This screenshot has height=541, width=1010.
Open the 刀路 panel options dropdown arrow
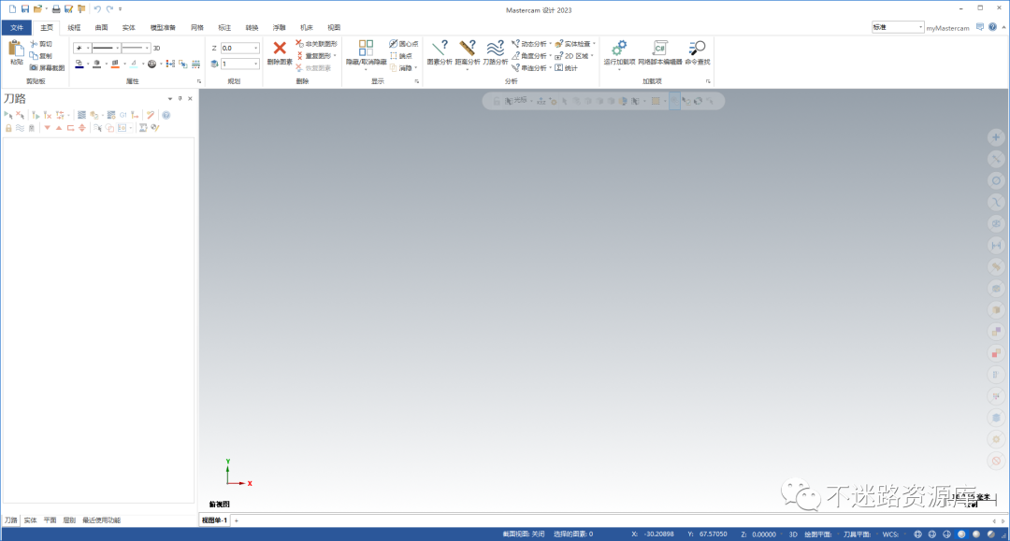click(170, 98)
